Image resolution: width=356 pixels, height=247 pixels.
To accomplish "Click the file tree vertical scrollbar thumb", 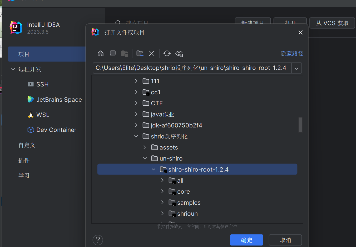I will pos(300,125).
